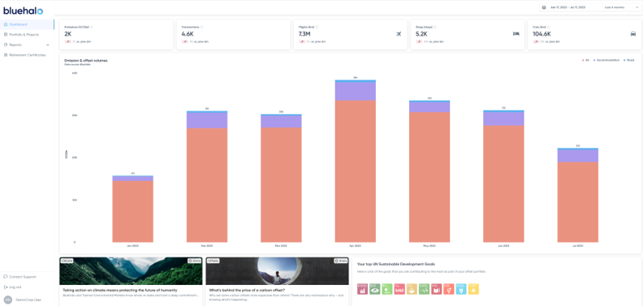The height and width of the screenshot is (306, 643).
Task: Click the Cars info icon
Action: click(x=549, y=27)
